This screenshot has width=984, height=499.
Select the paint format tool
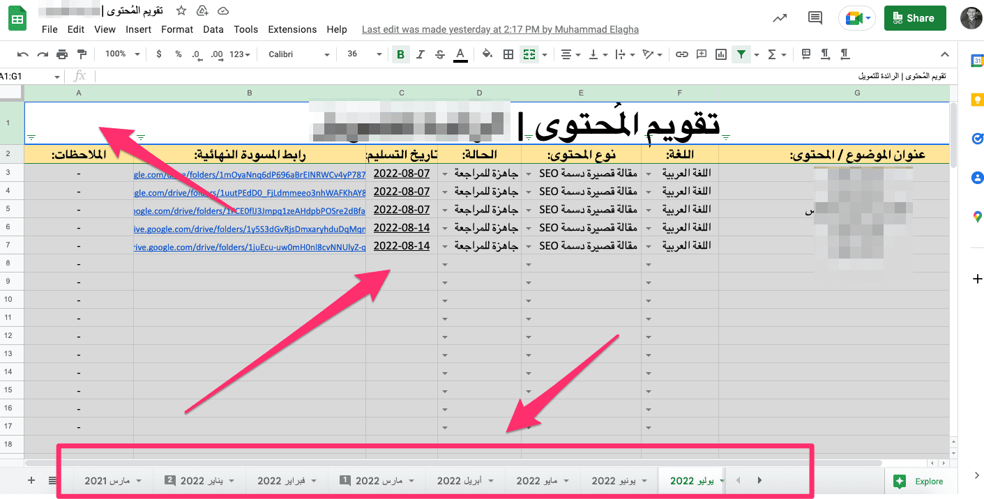click(x=82, y=54)
